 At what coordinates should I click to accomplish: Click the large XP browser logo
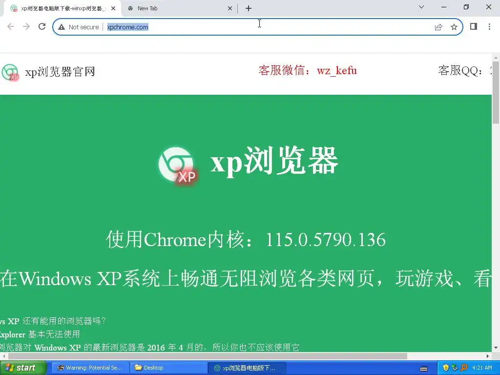[x=178, y=166]
